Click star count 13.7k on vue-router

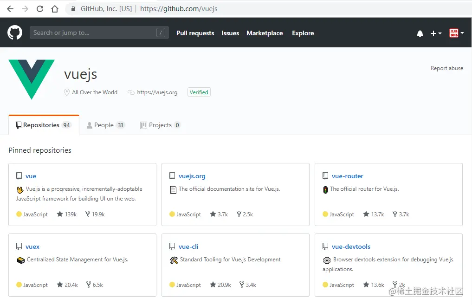(x=374, y=214)
